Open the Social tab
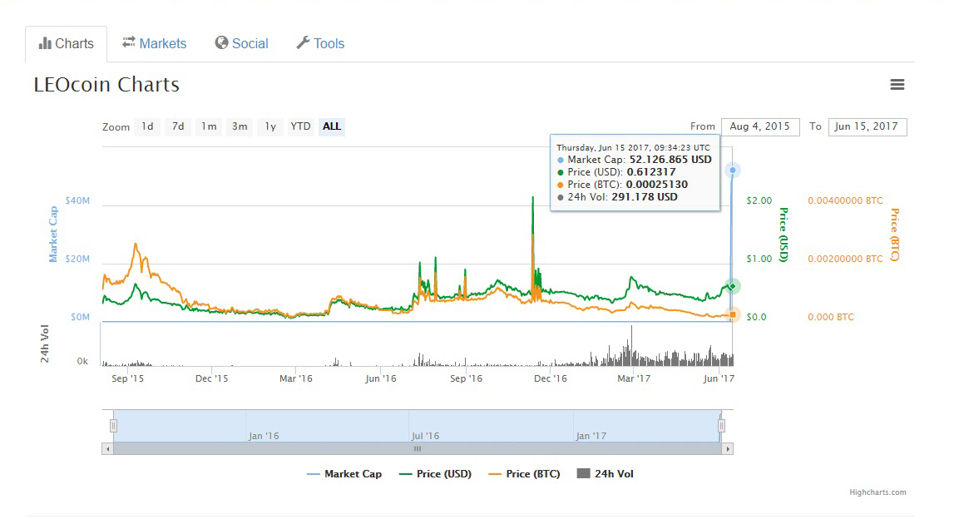The height and width of the screenshot is (519, 954). coord(241,44)
